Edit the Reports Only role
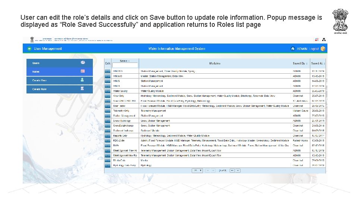Viewport: 358px width, 201px height. pos(107,135)
